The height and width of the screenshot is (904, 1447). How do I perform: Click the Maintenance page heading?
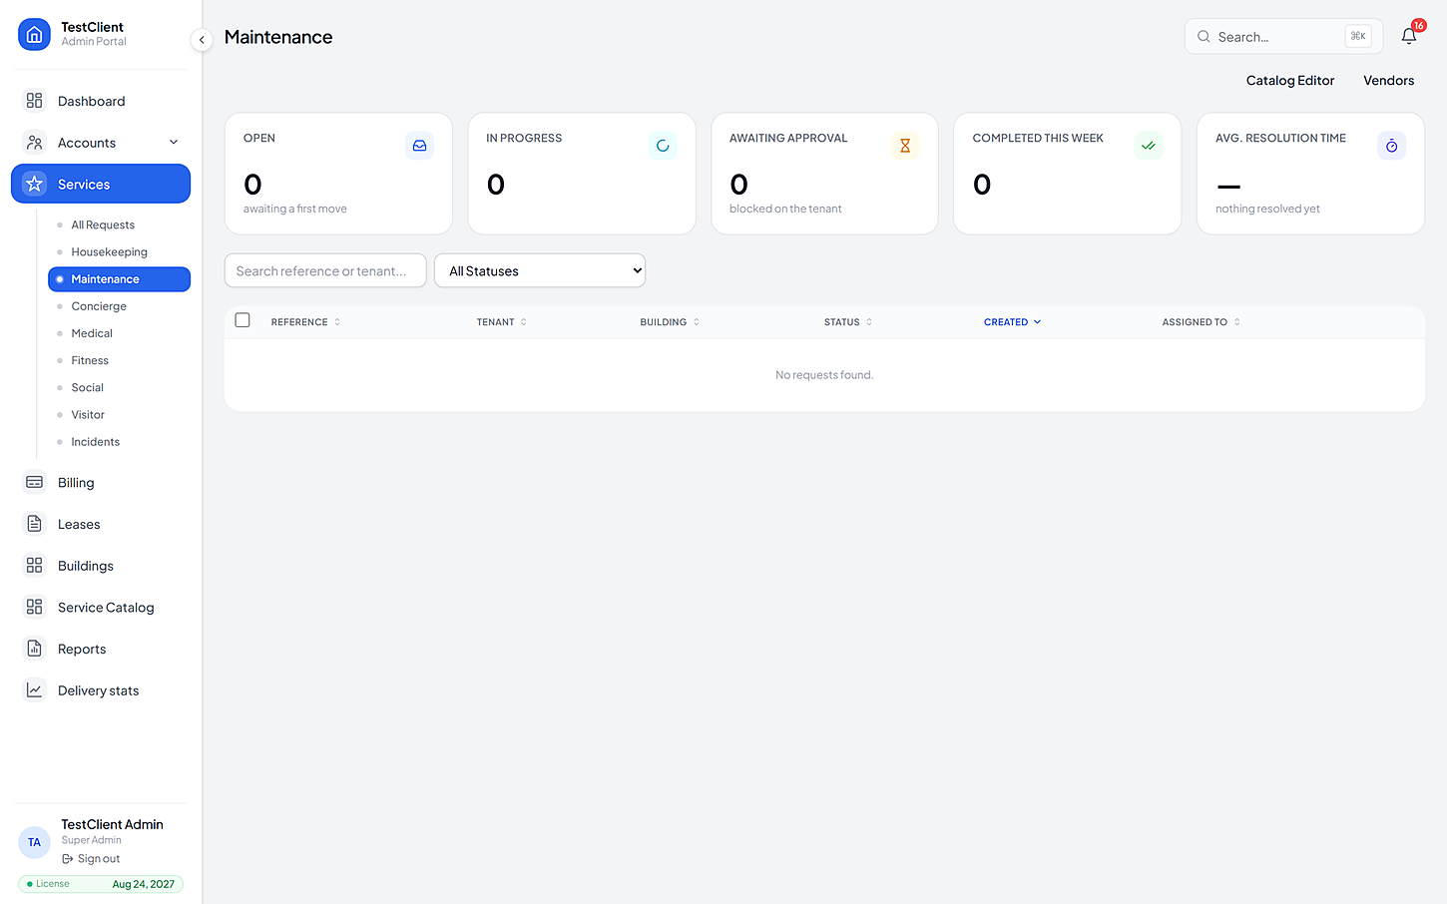[278, 37]
